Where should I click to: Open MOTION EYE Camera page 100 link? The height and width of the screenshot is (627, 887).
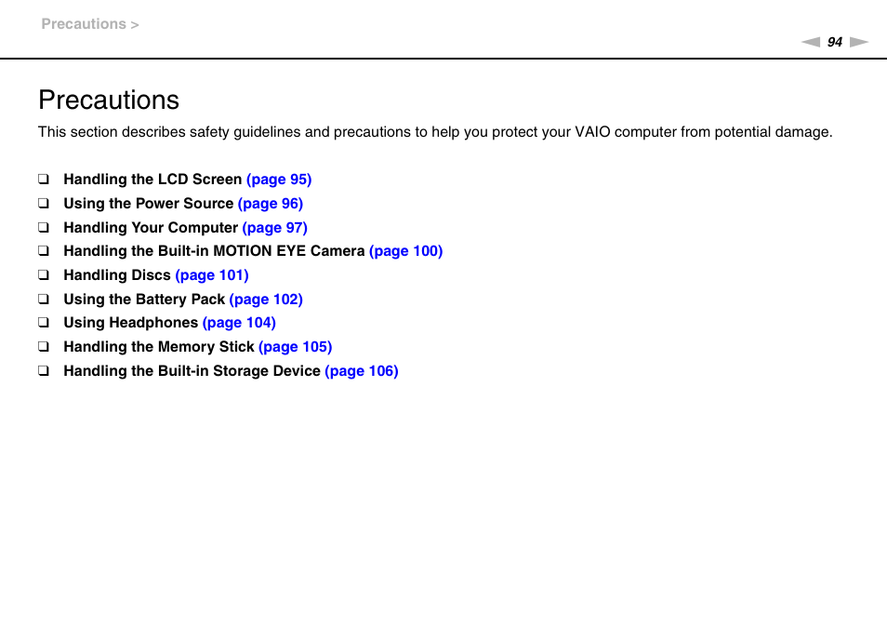coord(406,251)
